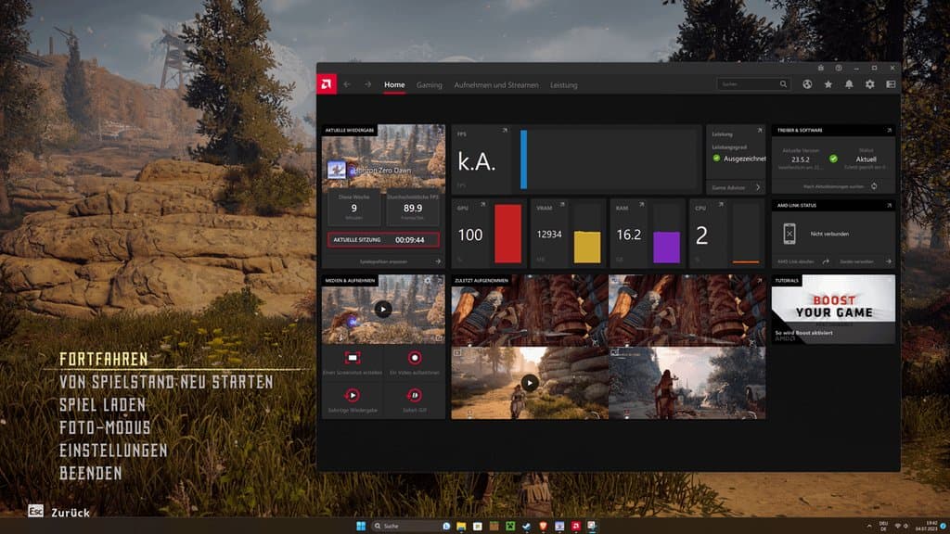Open AMD Software icon in taskbar
Screen dimensions: 950x534
tap(575, 527)
